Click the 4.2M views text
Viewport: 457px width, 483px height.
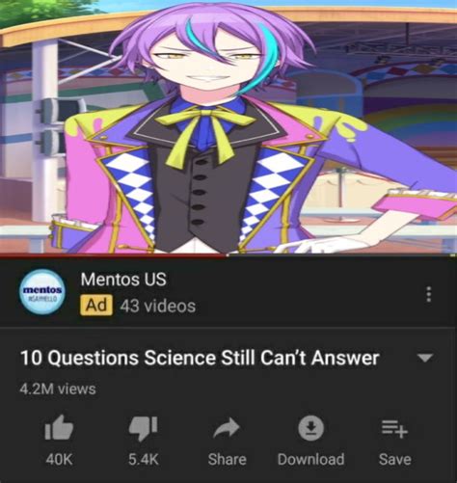click(58, 389)
